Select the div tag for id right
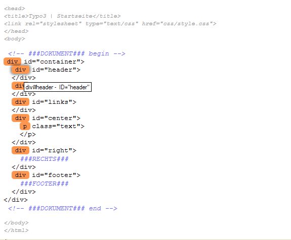This screenshot has width=291, height=240. (x=20, y=150)
